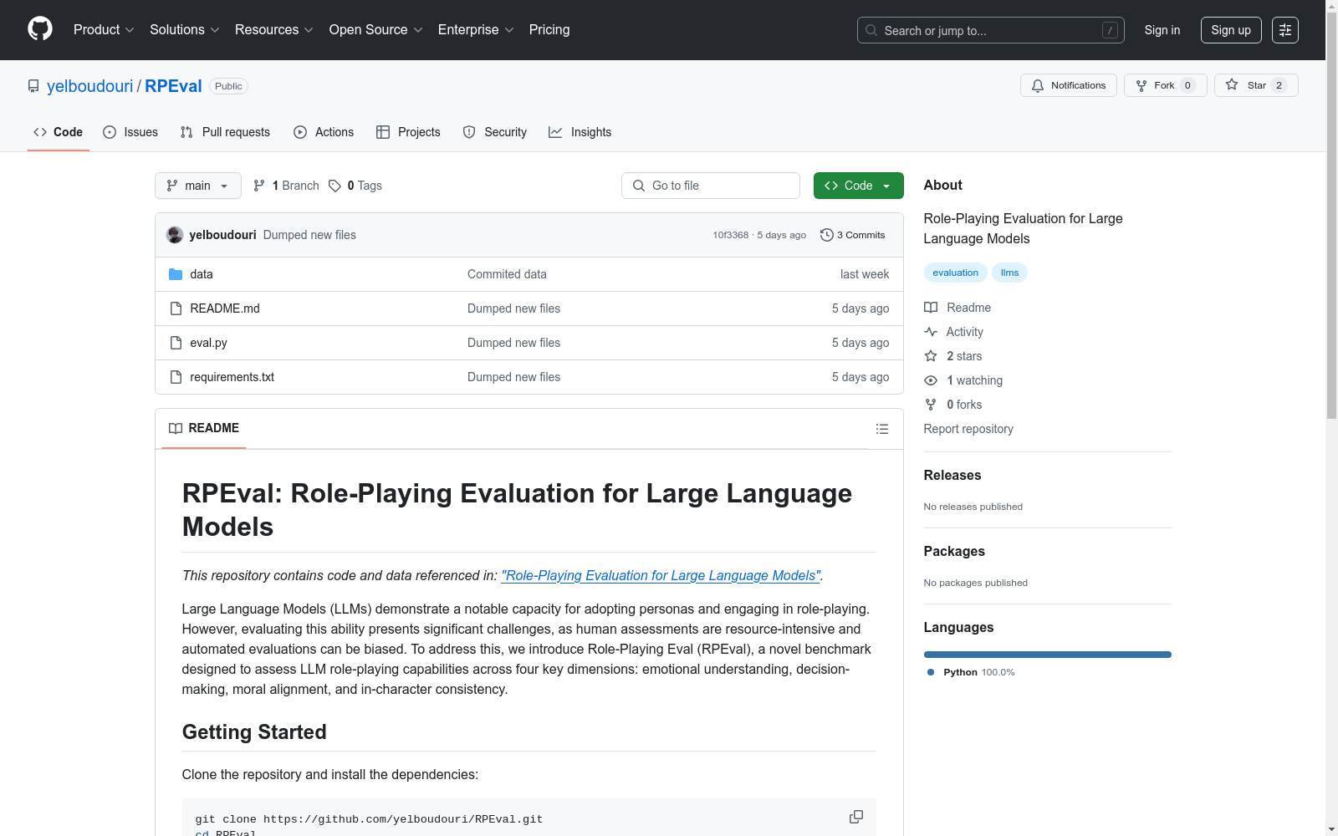Click the Sign up button
Screen dimensions: 1338x836
coord(1231,30)
